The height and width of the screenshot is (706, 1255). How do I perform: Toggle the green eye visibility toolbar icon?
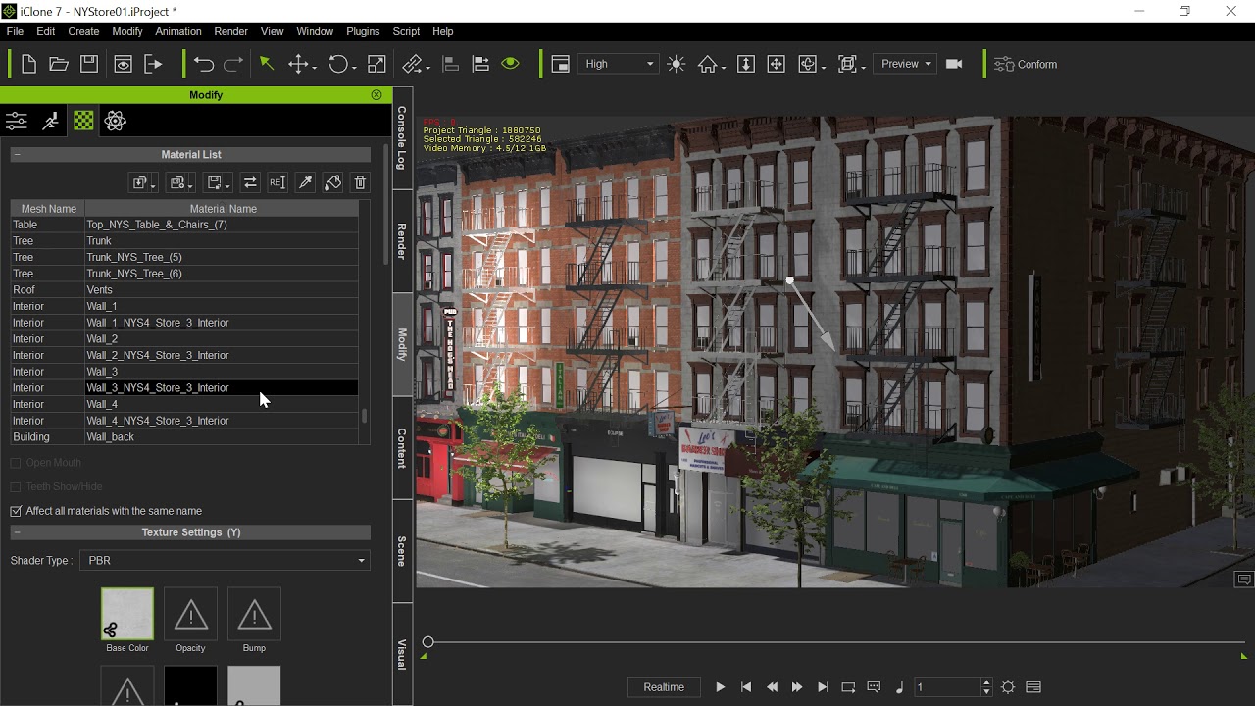coord(510,64)
